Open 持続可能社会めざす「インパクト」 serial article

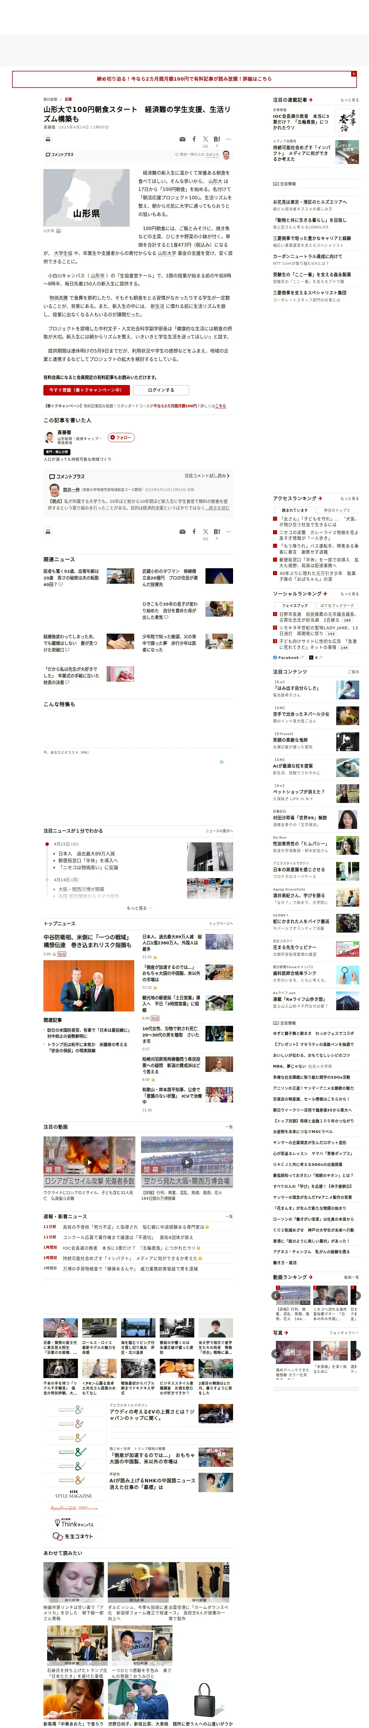(x=301, y=153)
